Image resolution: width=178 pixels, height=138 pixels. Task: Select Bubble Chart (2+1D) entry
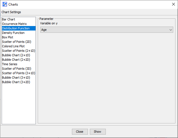point(16,55)
